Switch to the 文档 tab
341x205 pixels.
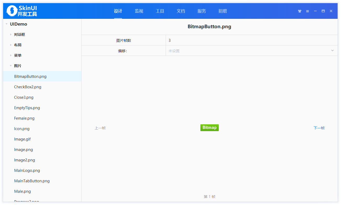(x=181, y=11)
